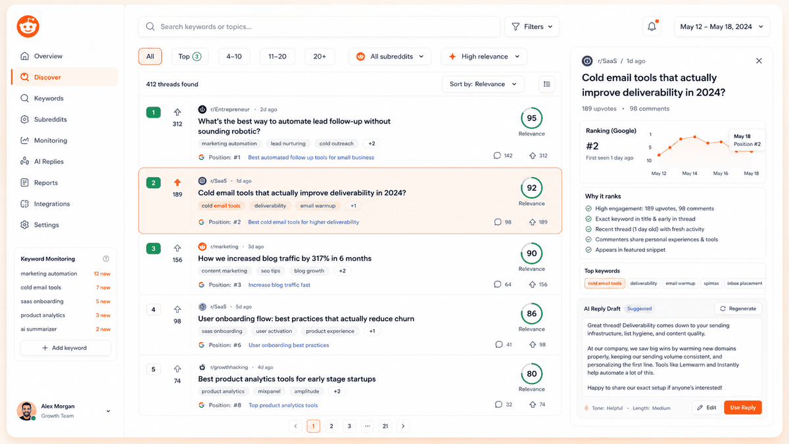Expand the Alex Morgan account menu chevron
The width and height of the screenshot is (789, 444).
(108, 411)
